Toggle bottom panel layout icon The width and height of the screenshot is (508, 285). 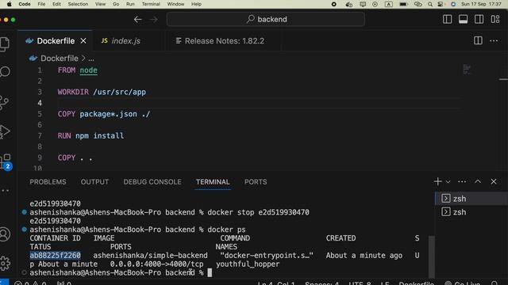[463, 19]
